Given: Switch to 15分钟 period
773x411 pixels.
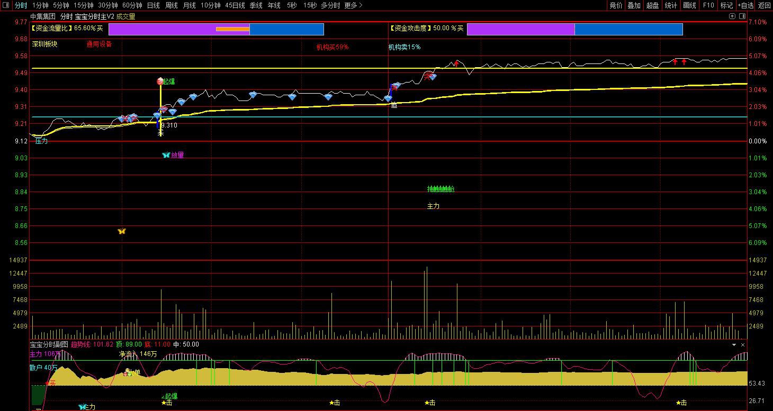Looking at the screenshot, I should click(x=83, y=5).
